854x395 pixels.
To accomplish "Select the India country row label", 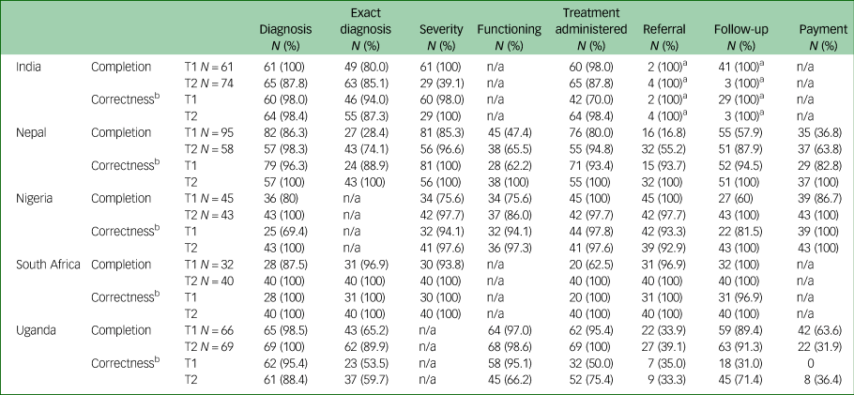I will click(x=32, y=68).
